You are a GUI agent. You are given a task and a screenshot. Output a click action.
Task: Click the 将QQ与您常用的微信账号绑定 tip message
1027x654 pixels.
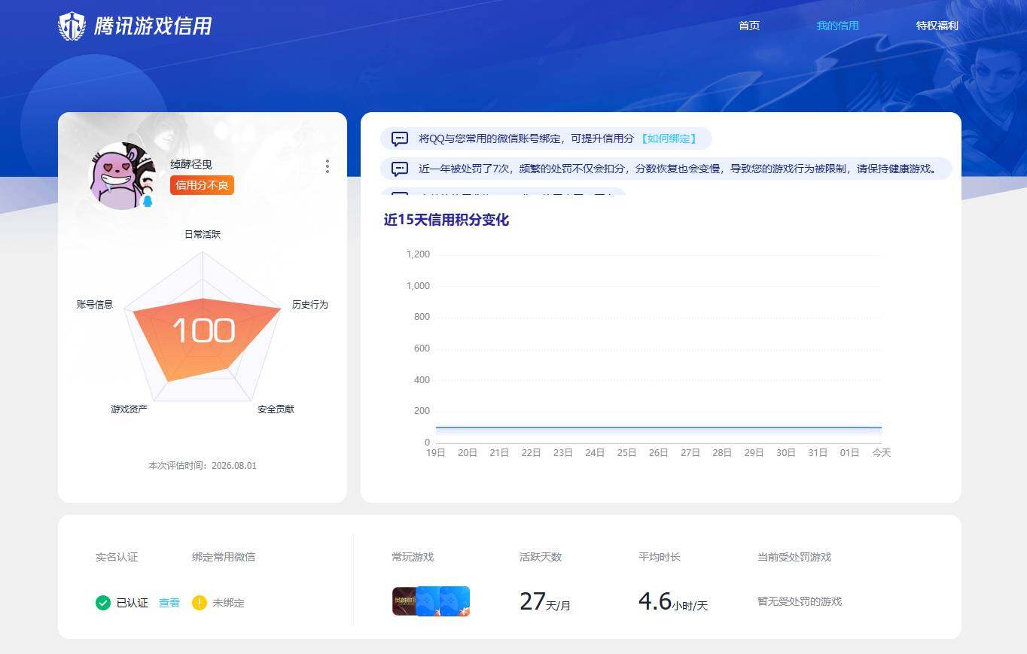526,139
